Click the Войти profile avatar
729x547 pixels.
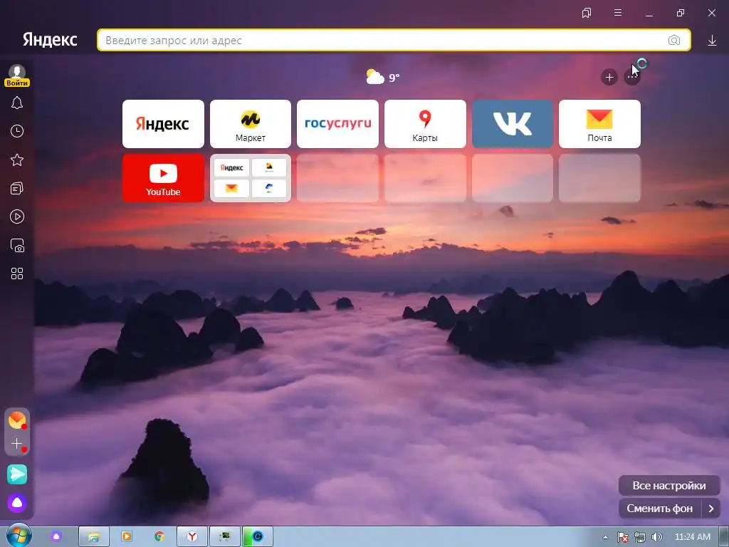point(17,75)
